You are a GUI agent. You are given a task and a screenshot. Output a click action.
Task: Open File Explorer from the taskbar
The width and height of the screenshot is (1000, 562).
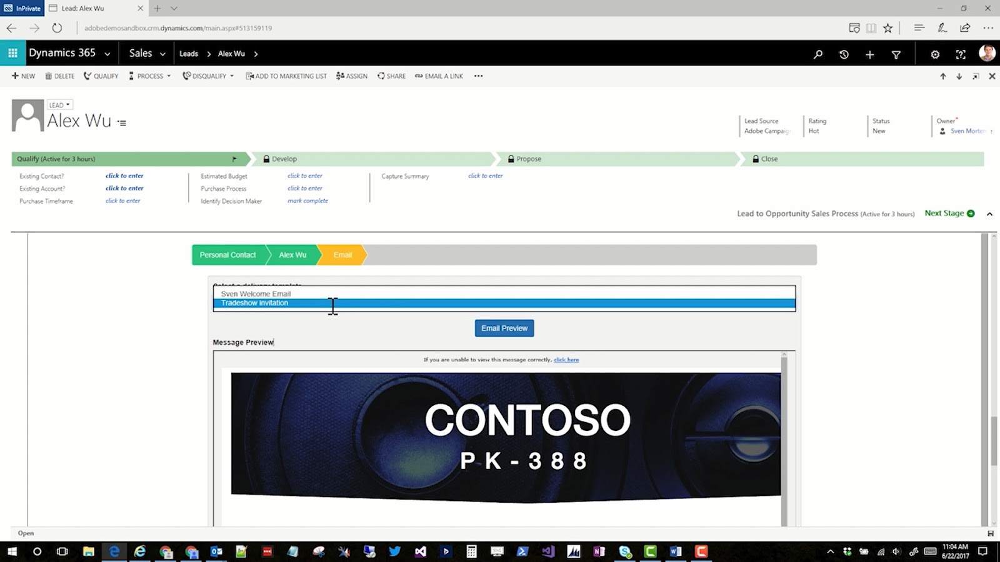click(x=89, y=551)
